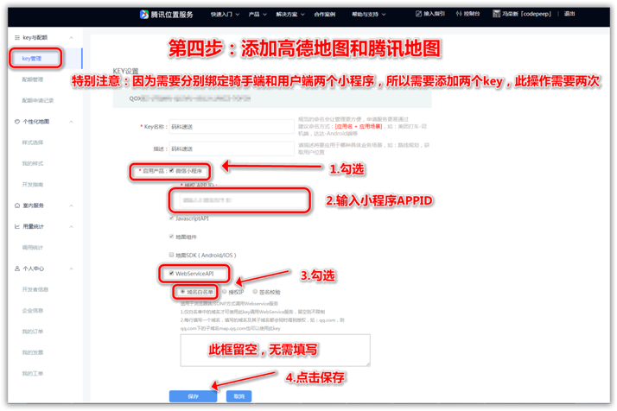Open 合作案例 in the top navigation
This screenshot has width=617, height=411.
click(x=325, y=14)
